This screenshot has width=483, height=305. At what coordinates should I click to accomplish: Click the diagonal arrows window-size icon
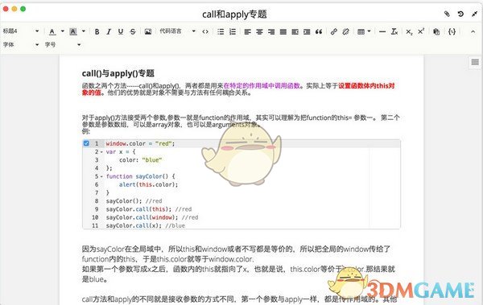pyautogui.click(x=474, y=14)
